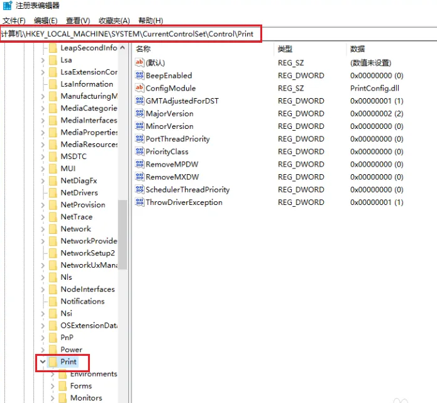Click the Nsi folder icon
The image size is (437, 403).
53,313
